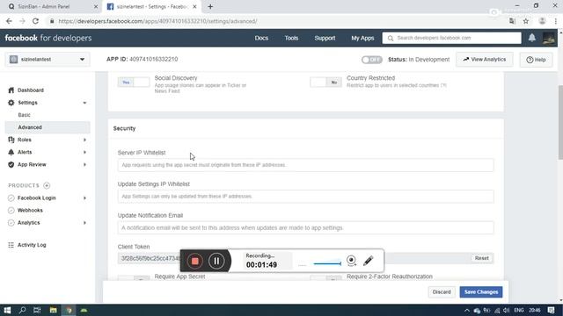Click the page vertical scrollbar thumb
Viewport: 563px width, 316px height.
[560, 122]
